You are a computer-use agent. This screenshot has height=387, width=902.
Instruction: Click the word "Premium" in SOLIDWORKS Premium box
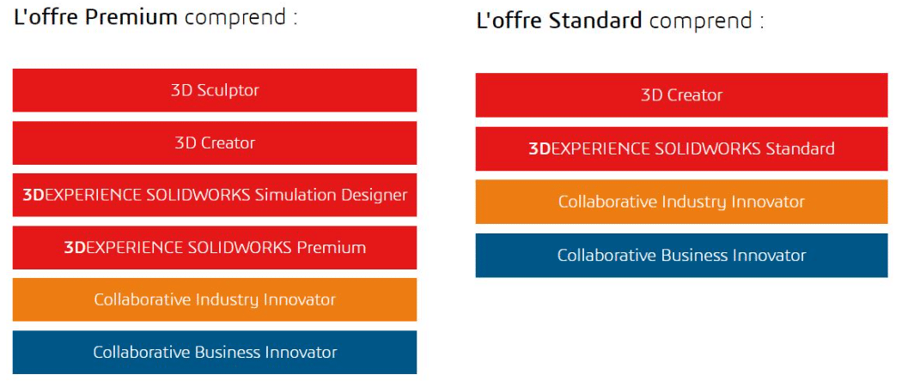[332, 248]
